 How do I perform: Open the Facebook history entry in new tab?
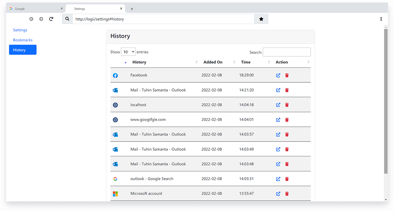278,75
